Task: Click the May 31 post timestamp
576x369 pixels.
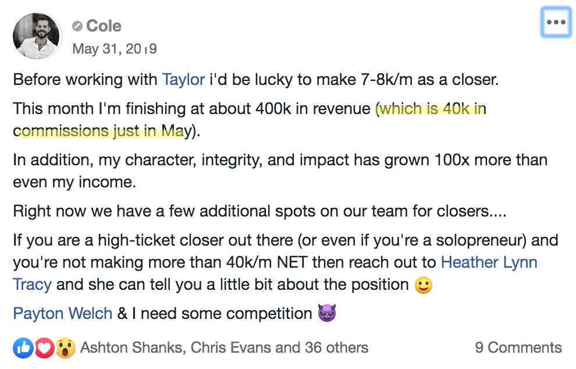Action: (x=115, y=49)
